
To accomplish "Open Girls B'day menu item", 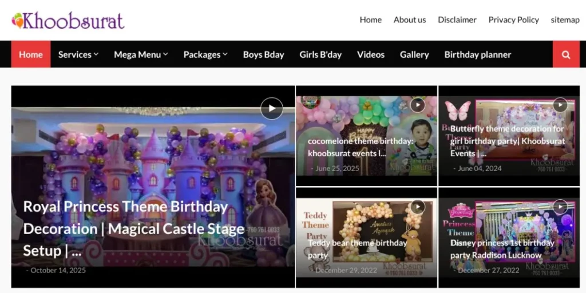I will click(320, 54).
